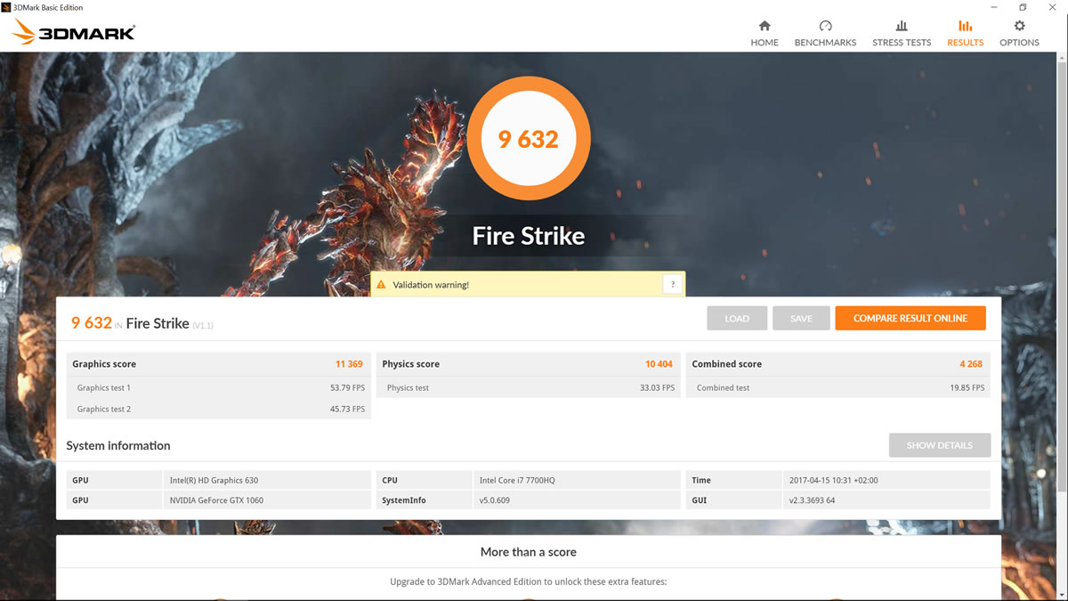1068x601 pixels.
Task: Click the LOAD button
Action: 737,318
